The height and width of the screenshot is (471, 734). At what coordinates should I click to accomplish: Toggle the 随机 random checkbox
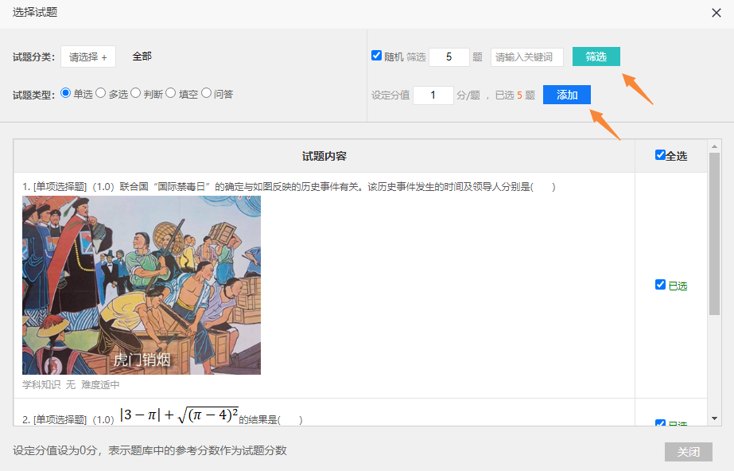coord(376,56)
